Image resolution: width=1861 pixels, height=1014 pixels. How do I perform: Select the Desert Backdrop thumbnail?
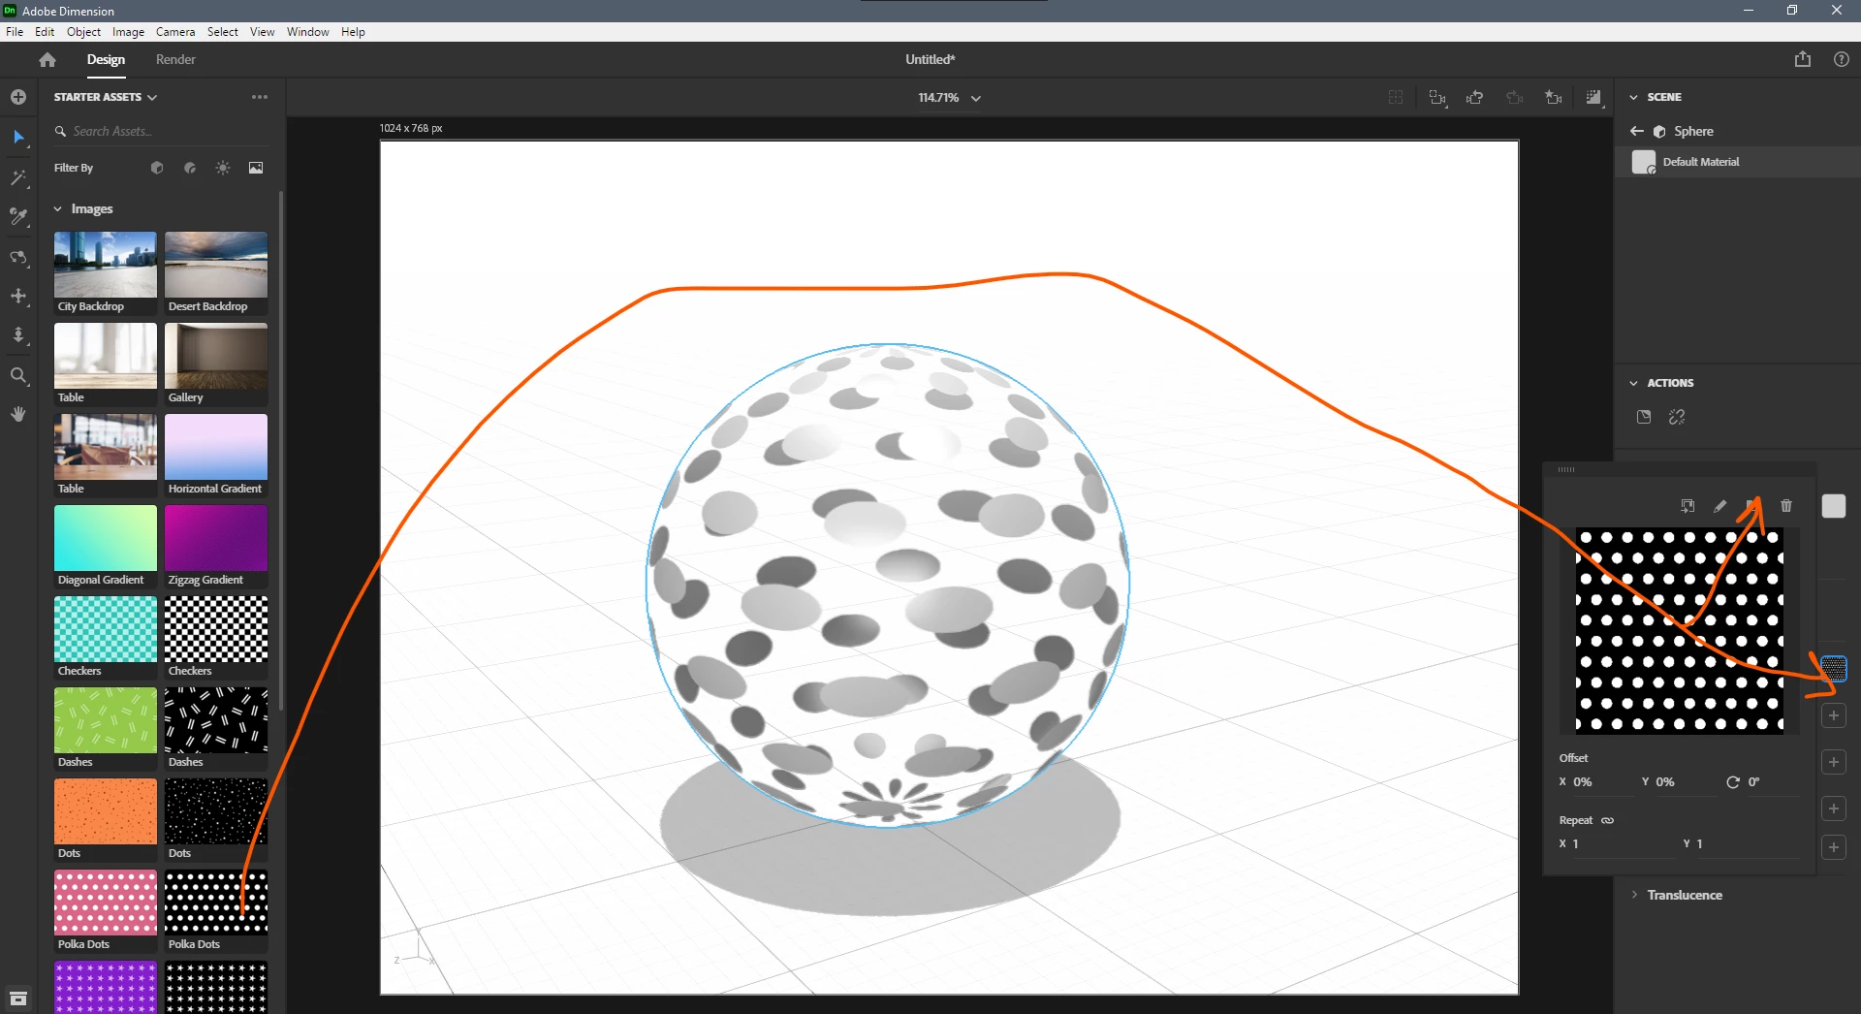click(216, 265)
